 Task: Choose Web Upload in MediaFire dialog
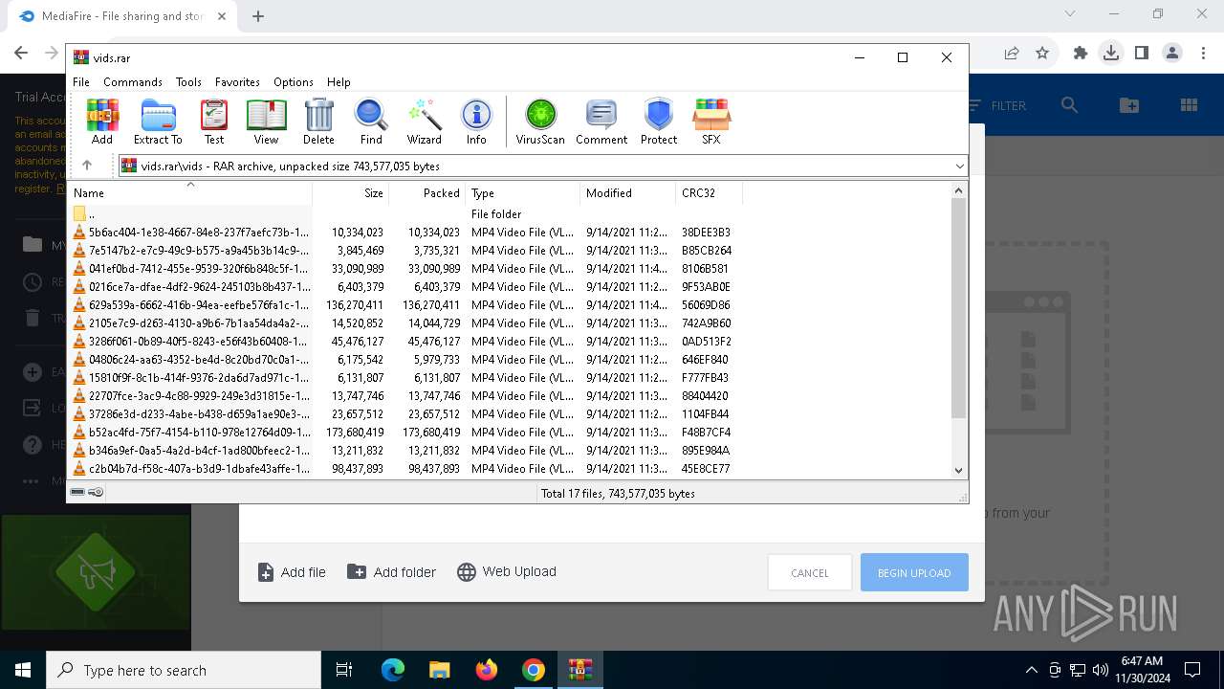click(507, 571)
